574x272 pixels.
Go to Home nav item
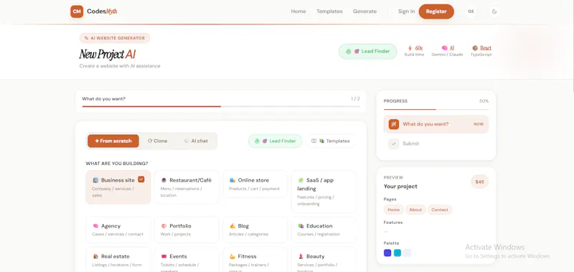click(298, 11)
